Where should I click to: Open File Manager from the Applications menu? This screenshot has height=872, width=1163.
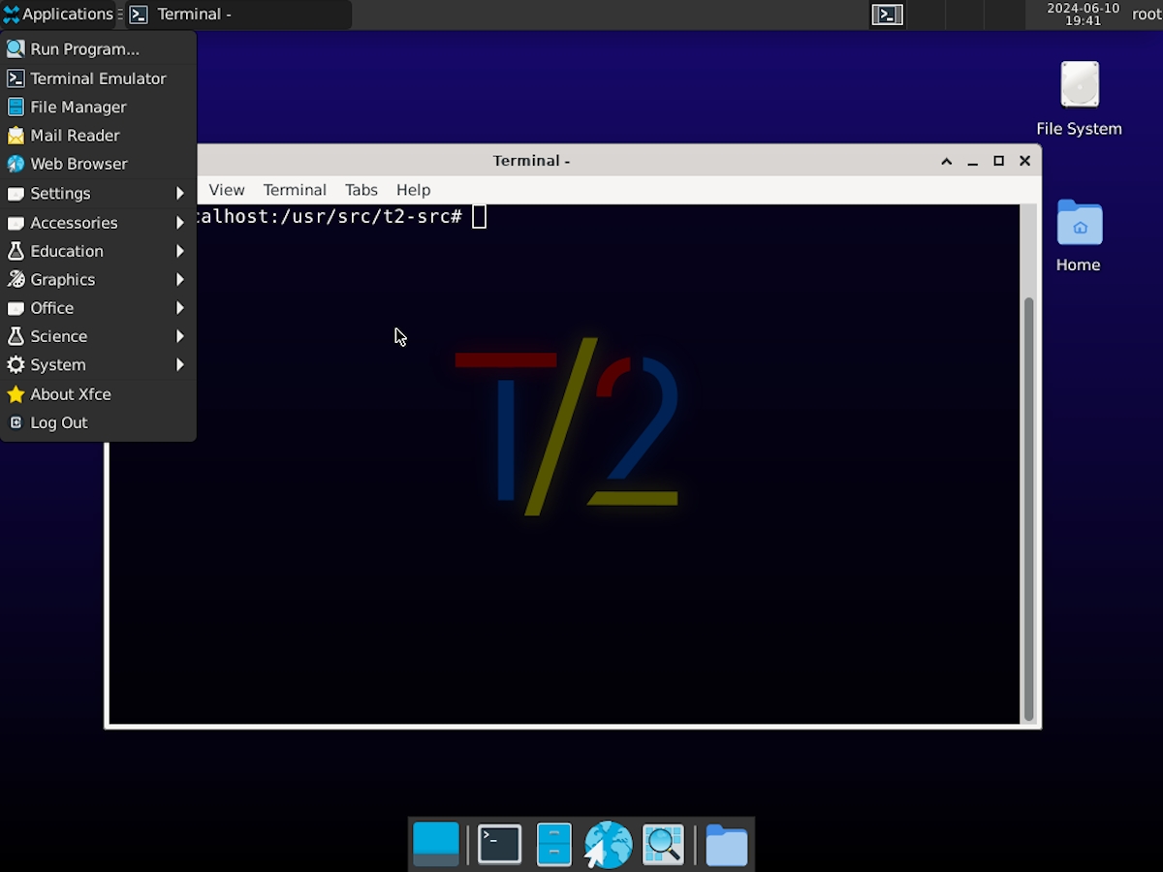tap(98, 107)
